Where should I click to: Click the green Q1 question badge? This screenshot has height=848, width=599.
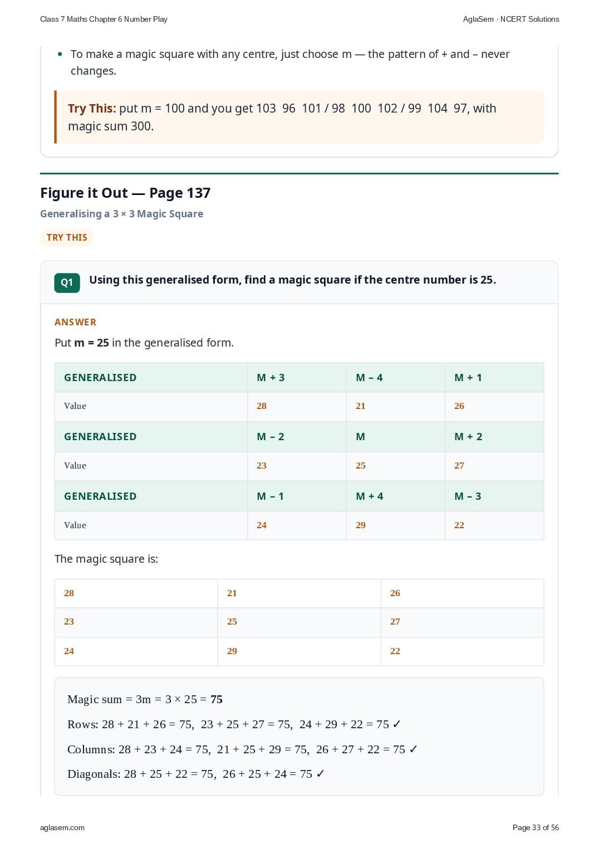click(x=67, y=282)
